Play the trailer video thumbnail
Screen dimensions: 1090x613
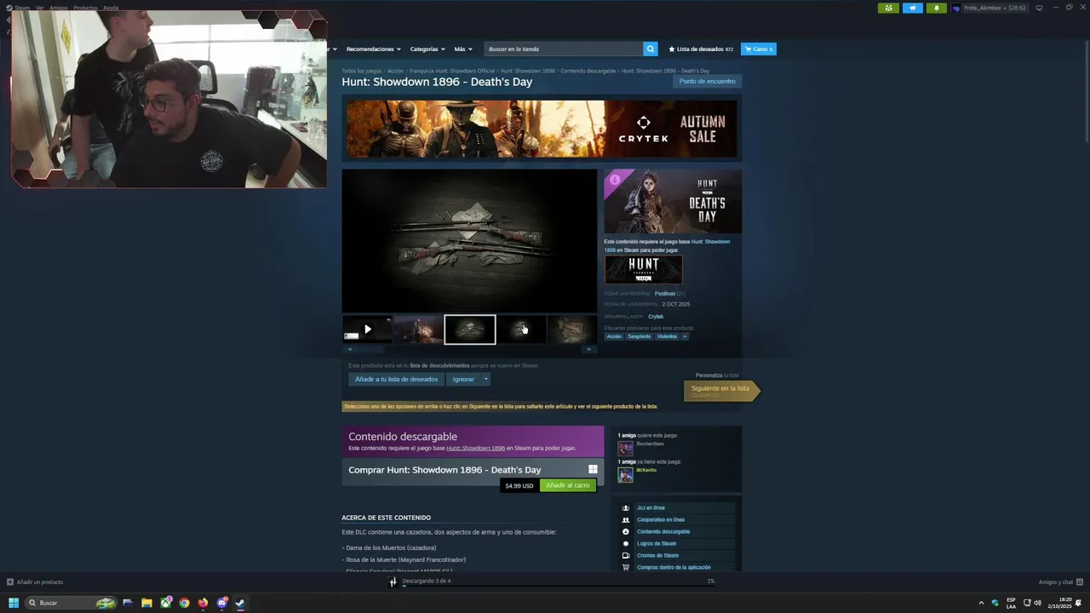tap(367, 329)
